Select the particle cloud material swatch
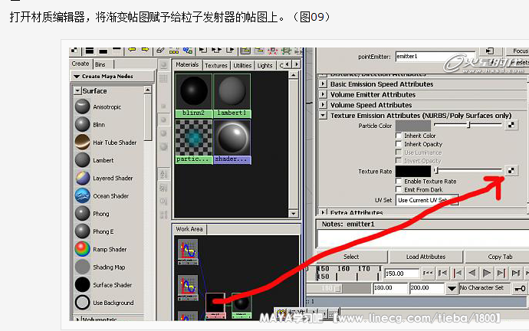Image resolution: width=529 pixels, height=331 pixels. click(x=194, y=142)
